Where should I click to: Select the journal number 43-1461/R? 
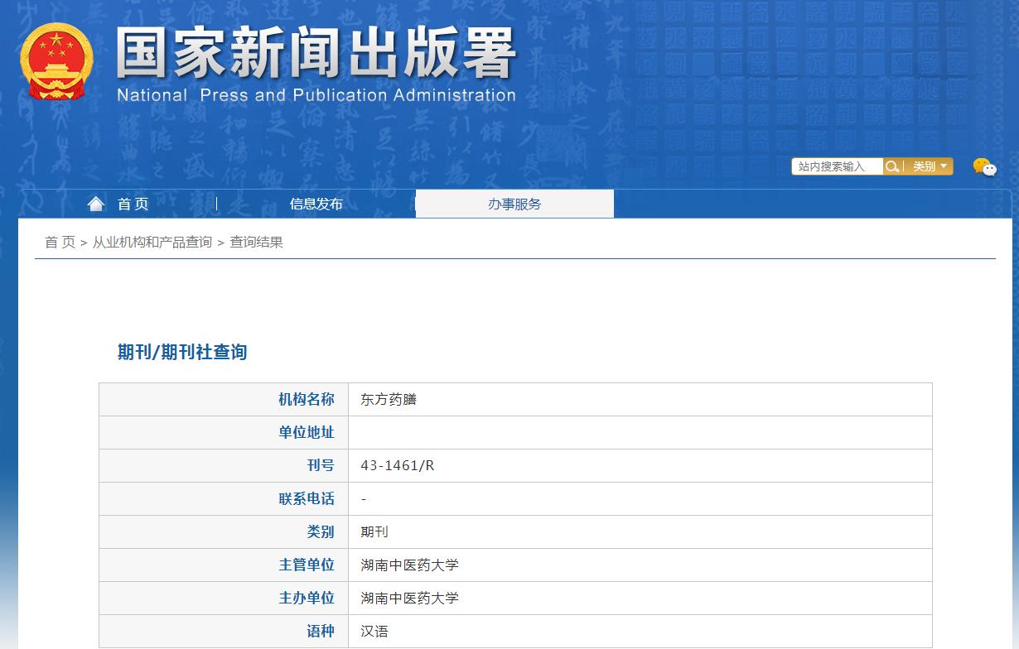point(398,465)
